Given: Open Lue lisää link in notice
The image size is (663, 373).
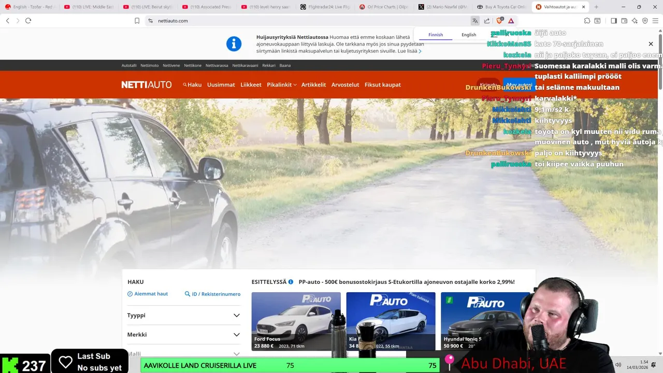Looking at the screenshot, I should click(409, 51).
